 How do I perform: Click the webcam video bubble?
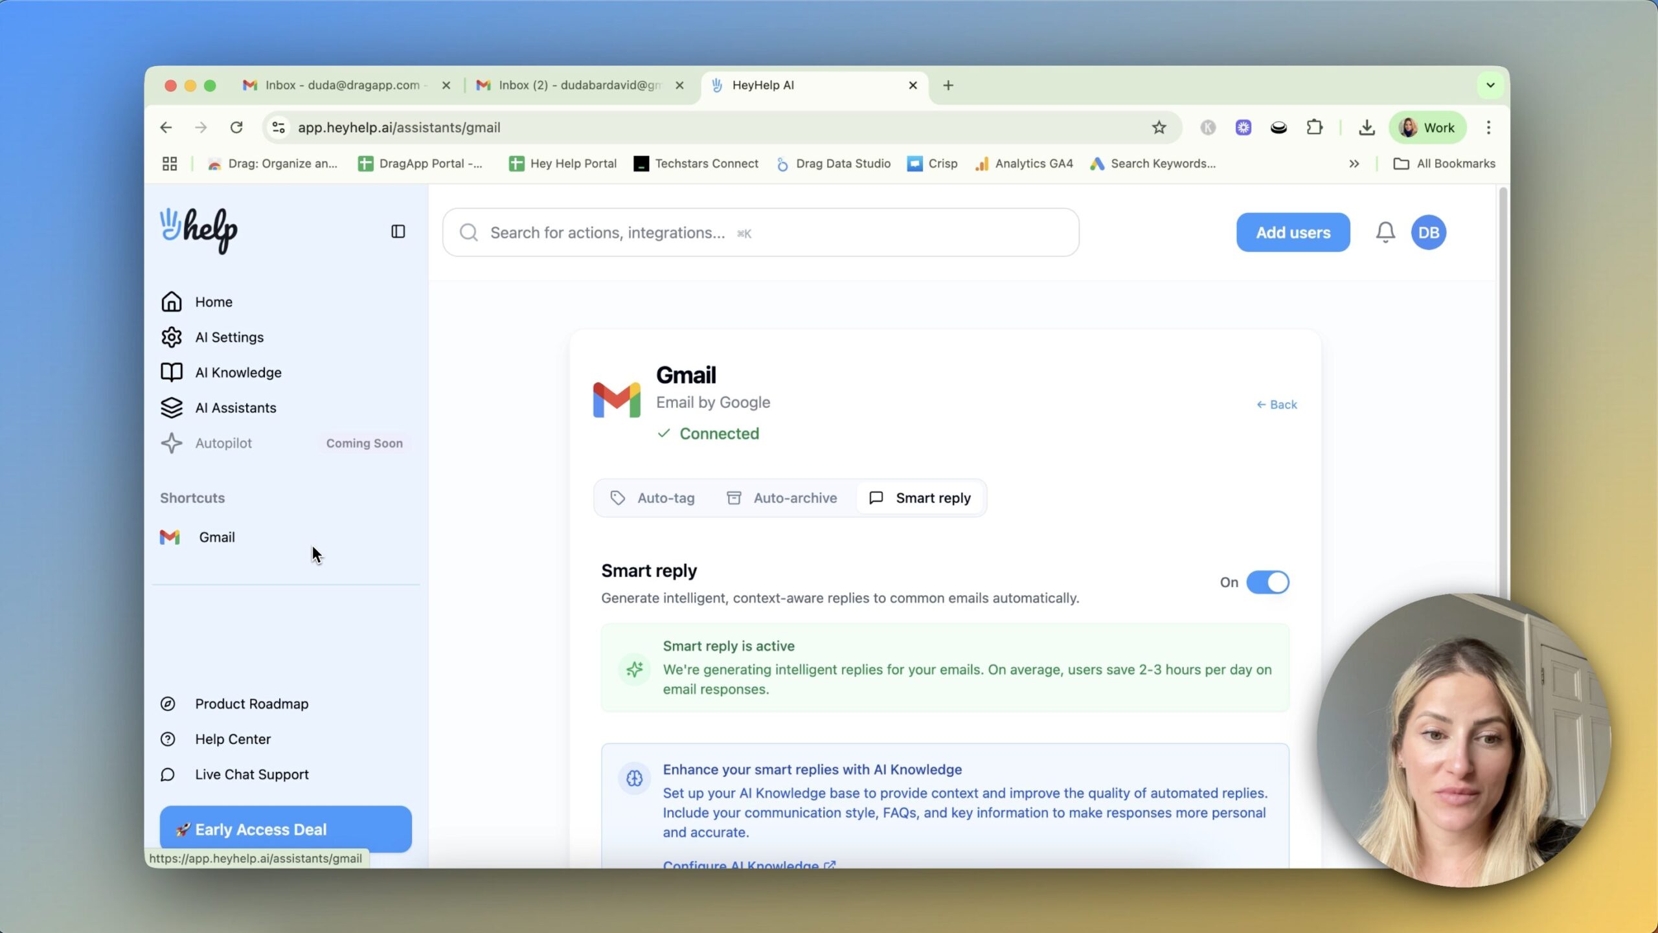tap(1464, 741)
